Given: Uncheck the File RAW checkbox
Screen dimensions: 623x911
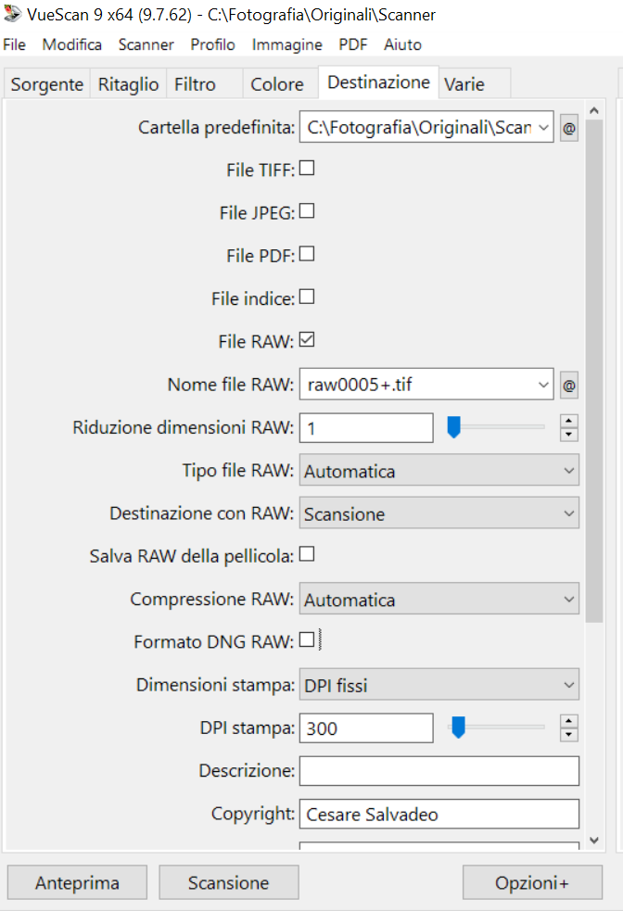Looking at the screenshot, I should 306,340.
